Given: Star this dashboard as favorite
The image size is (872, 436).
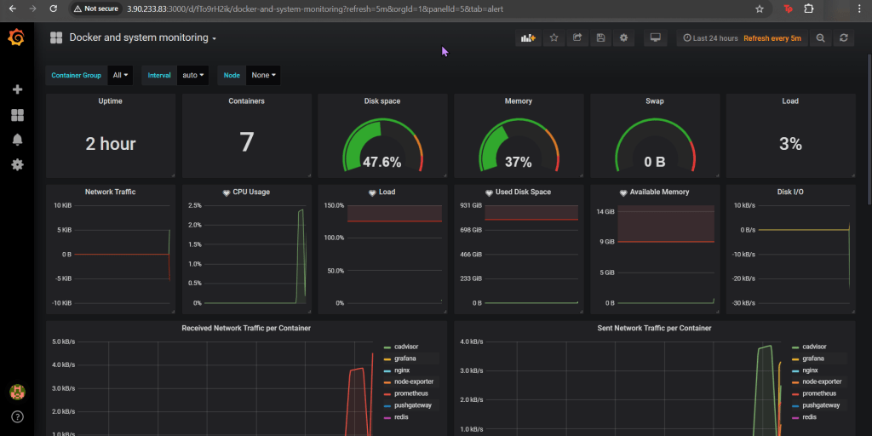Looking at the screenshot, I should (x=554, y=37).
